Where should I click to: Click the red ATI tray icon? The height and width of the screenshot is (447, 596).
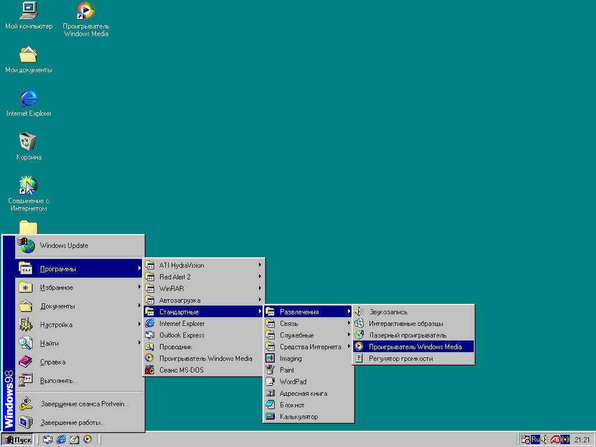coord(555,440)
